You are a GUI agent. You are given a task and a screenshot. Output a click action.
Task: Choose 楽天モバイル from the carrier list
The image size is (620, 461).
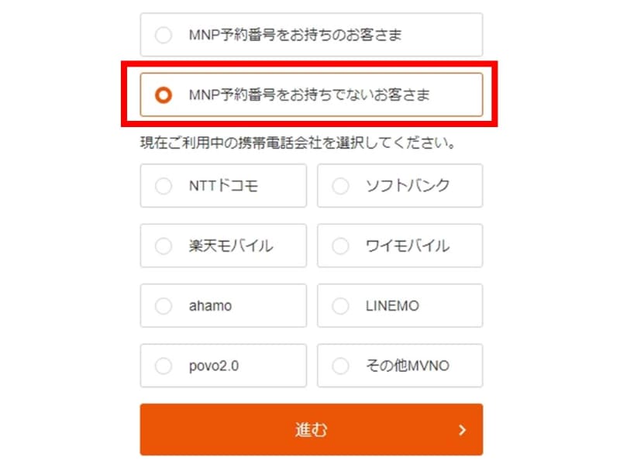click(x=164, y=246)
